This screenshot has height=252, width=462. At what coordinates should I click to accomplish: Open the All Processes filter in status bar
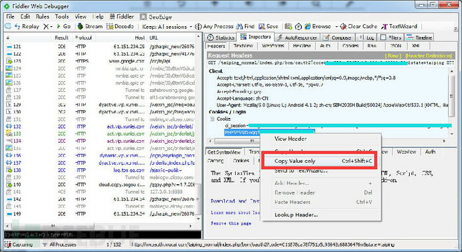(x=59, y=245)
